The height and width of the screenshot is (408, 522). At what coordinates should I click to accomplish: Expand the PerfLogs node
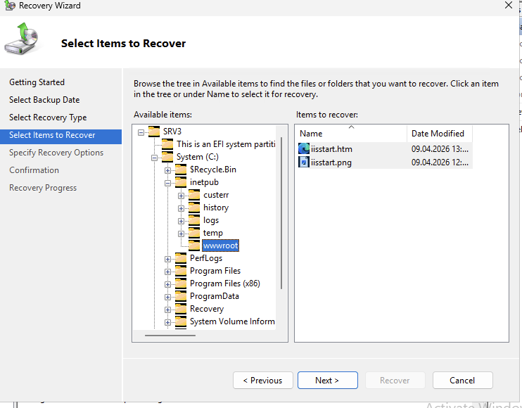coord(167,259)
